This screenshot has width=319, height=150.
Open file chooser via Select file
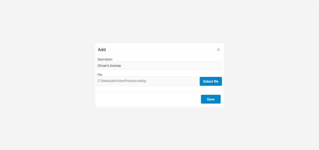click(x=211, y=81)
